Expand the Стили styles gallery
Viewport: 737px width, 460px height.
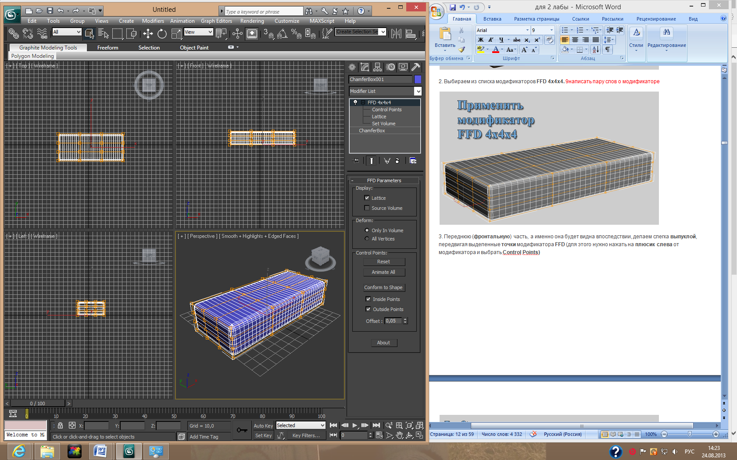coord(636,40)
